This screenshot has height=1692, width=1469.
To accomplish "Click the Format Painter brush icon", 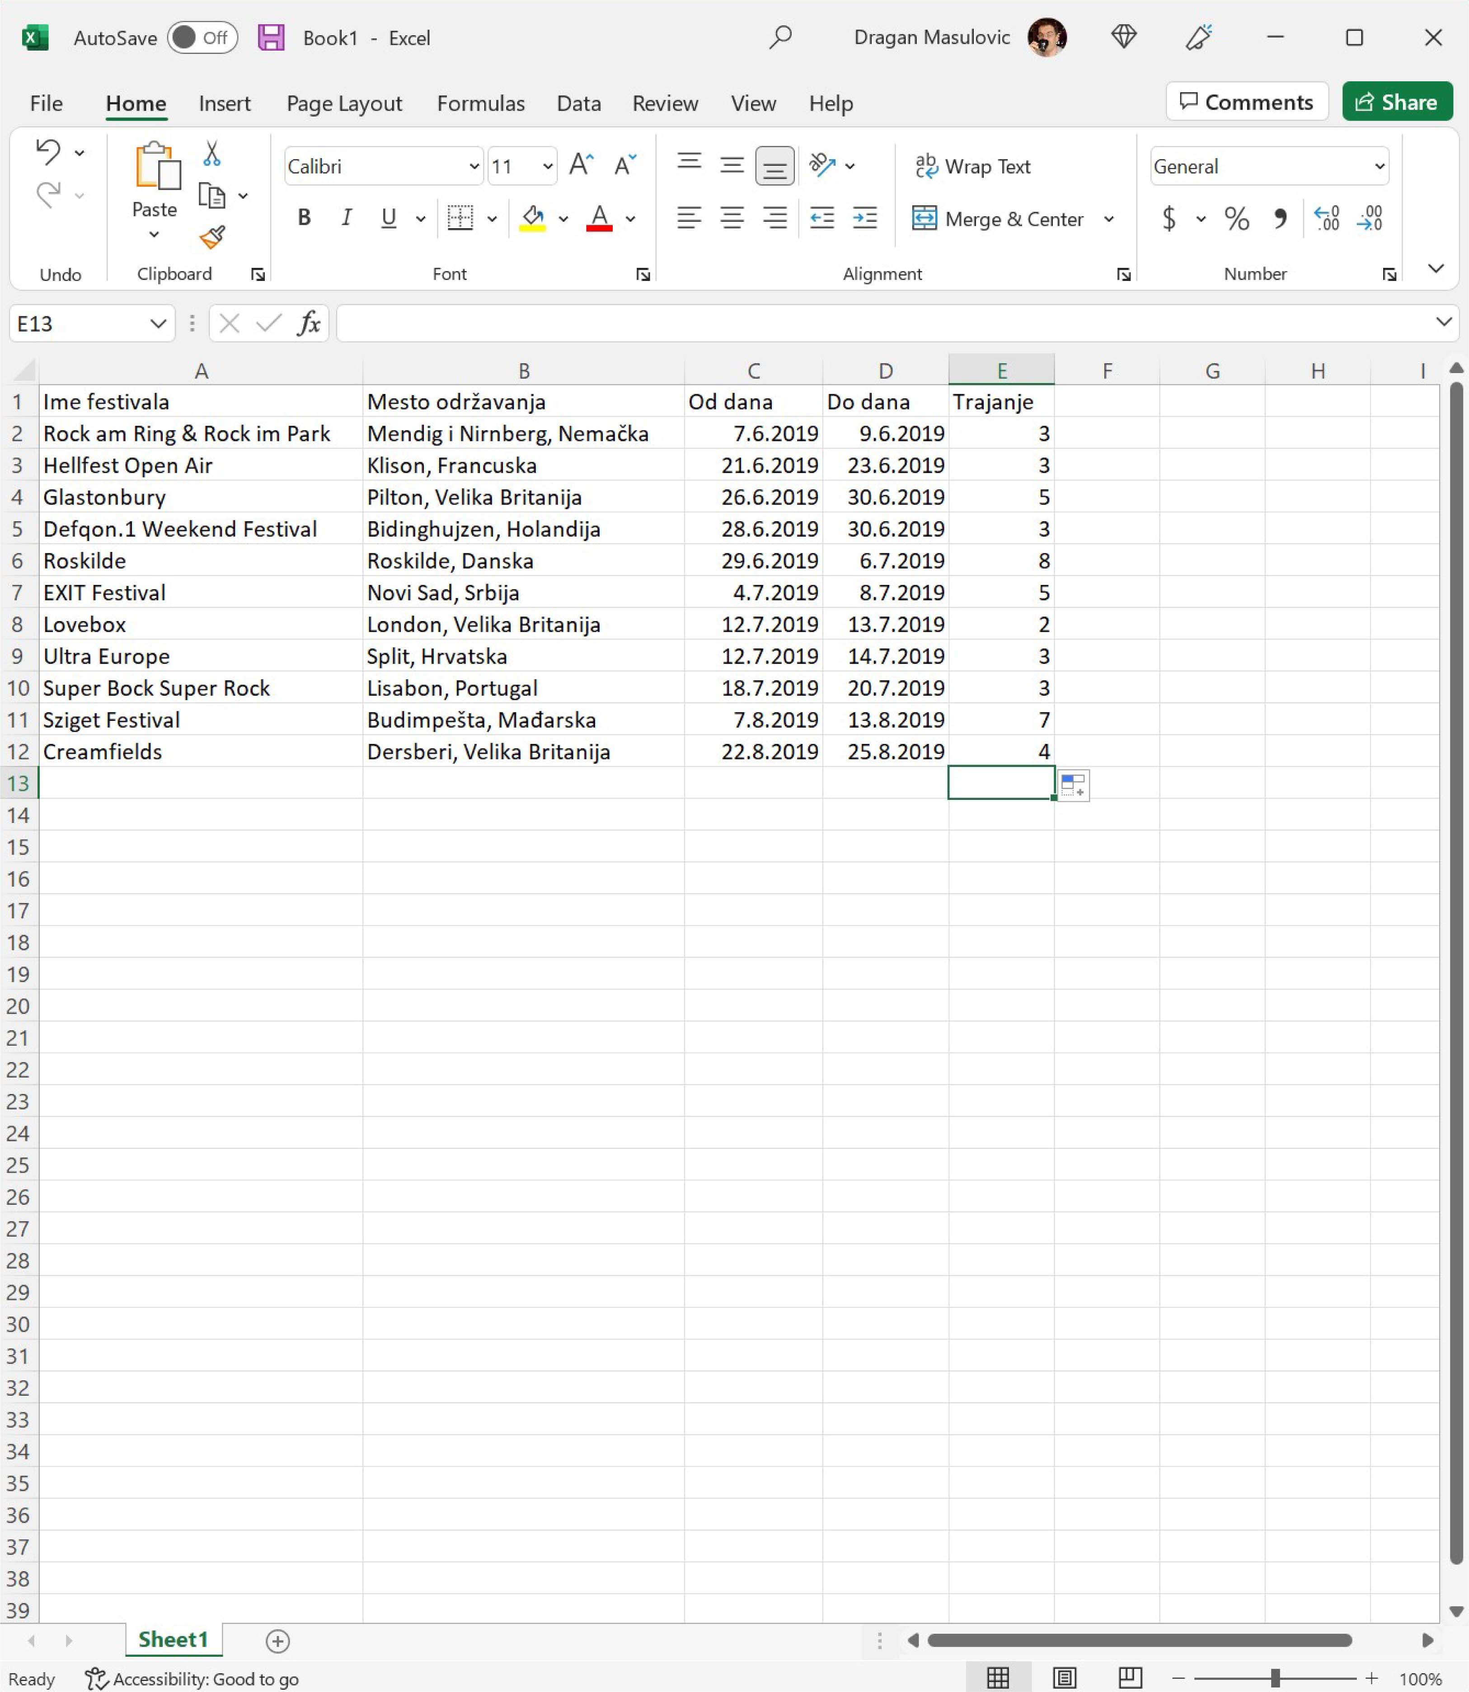I will 211,238.
